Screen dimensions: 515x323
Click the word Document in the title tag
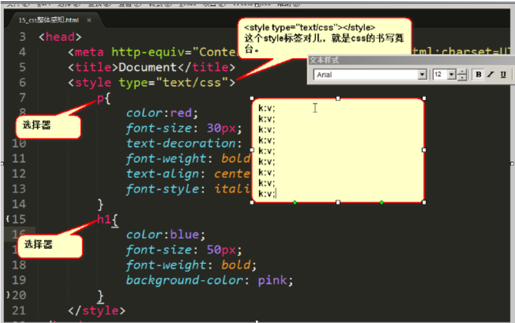click(147, 68)
